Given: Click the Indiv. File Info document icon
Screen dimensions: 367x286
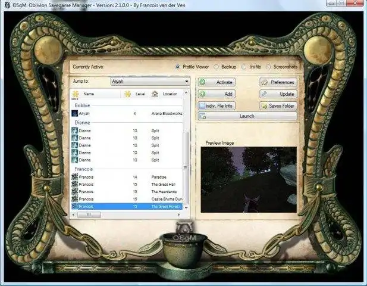Looking at the screenshot, I should tap(202, 106).
